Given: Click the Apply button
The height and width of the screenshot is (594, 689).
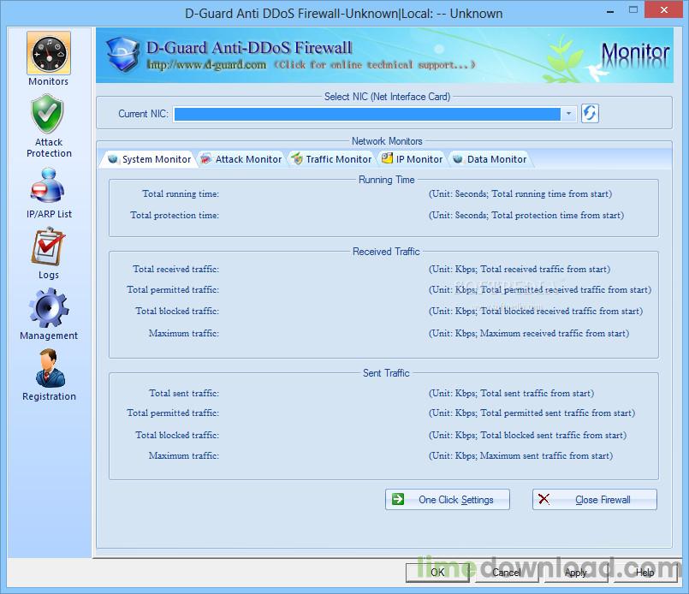Looking at the screenshot, I should [576, 572].
